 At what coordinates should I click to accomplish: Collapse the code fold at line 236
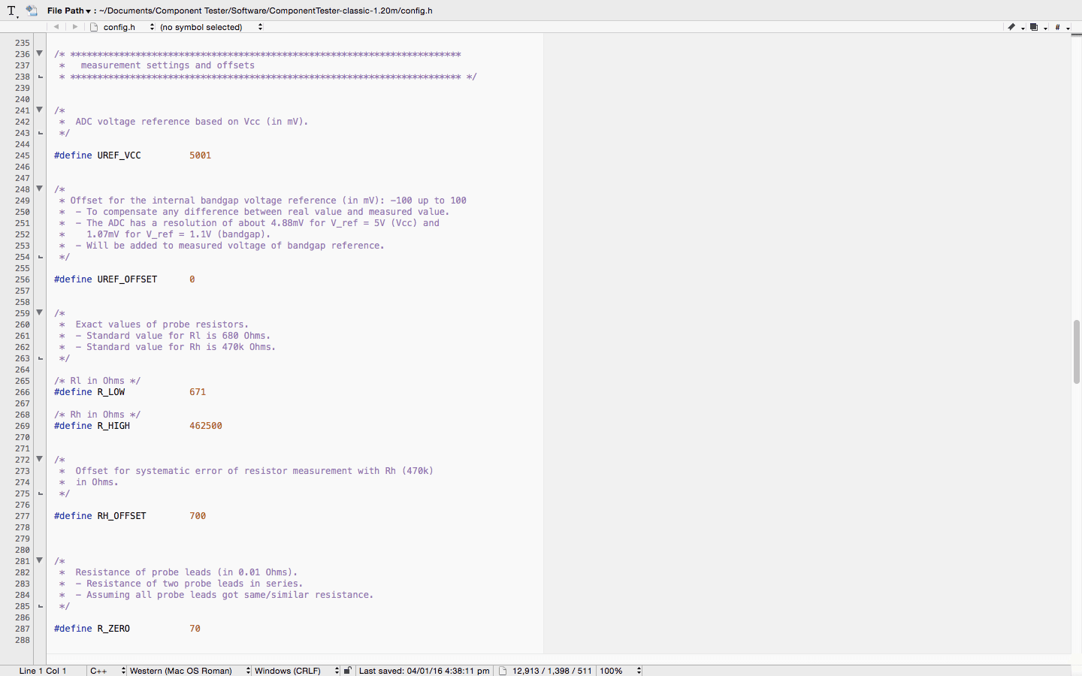click(38, 53)
